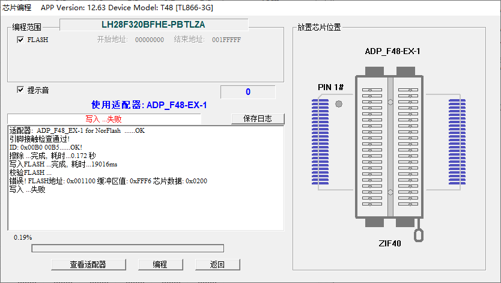Screen dimensions: 501x283
Task: Click the 保存日志 button
Action: pos(258,119)
